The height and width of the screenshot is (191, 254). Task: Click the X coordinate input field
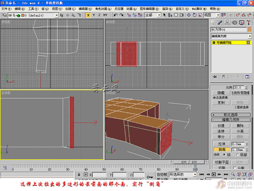tap(99, 175)
